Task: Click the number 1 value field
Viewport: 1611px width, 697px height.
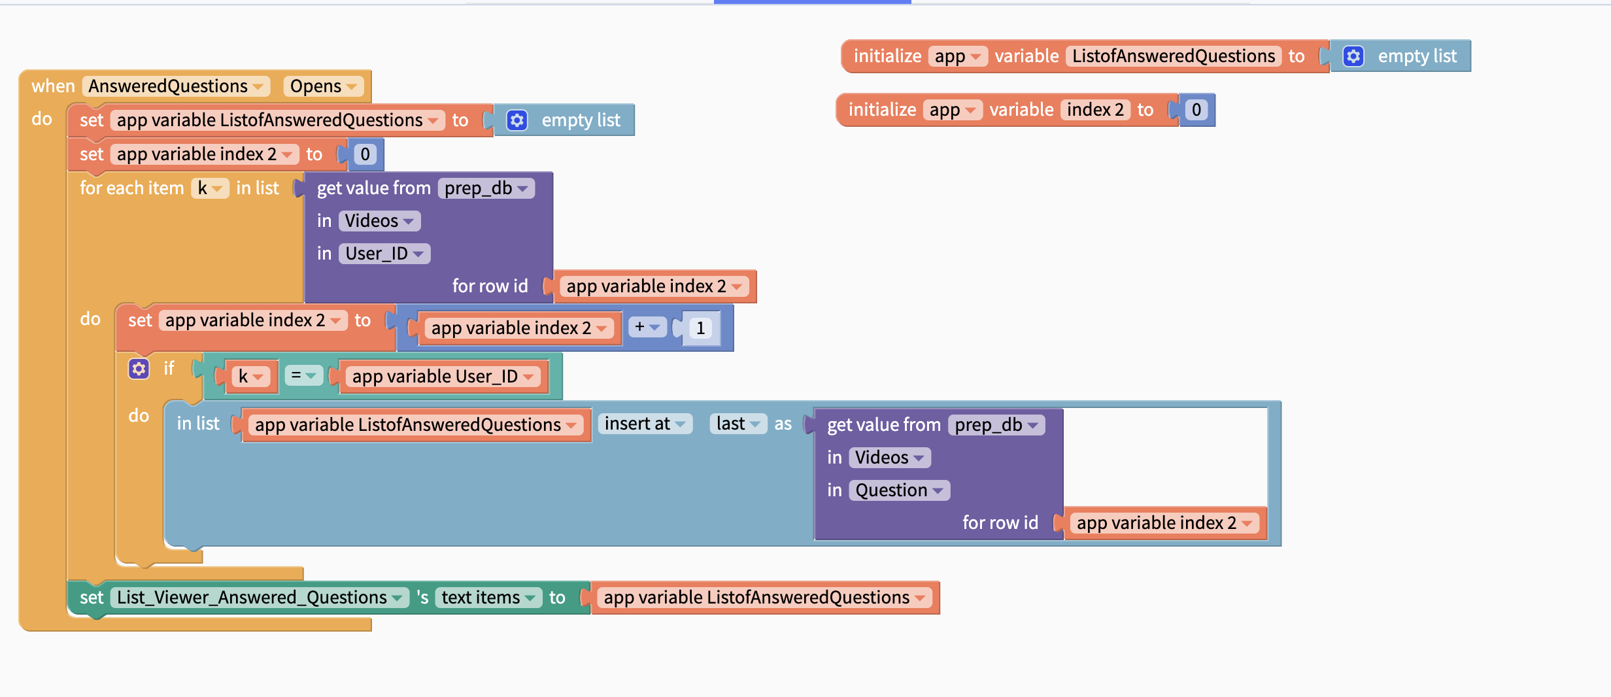Action: point(700,328)
